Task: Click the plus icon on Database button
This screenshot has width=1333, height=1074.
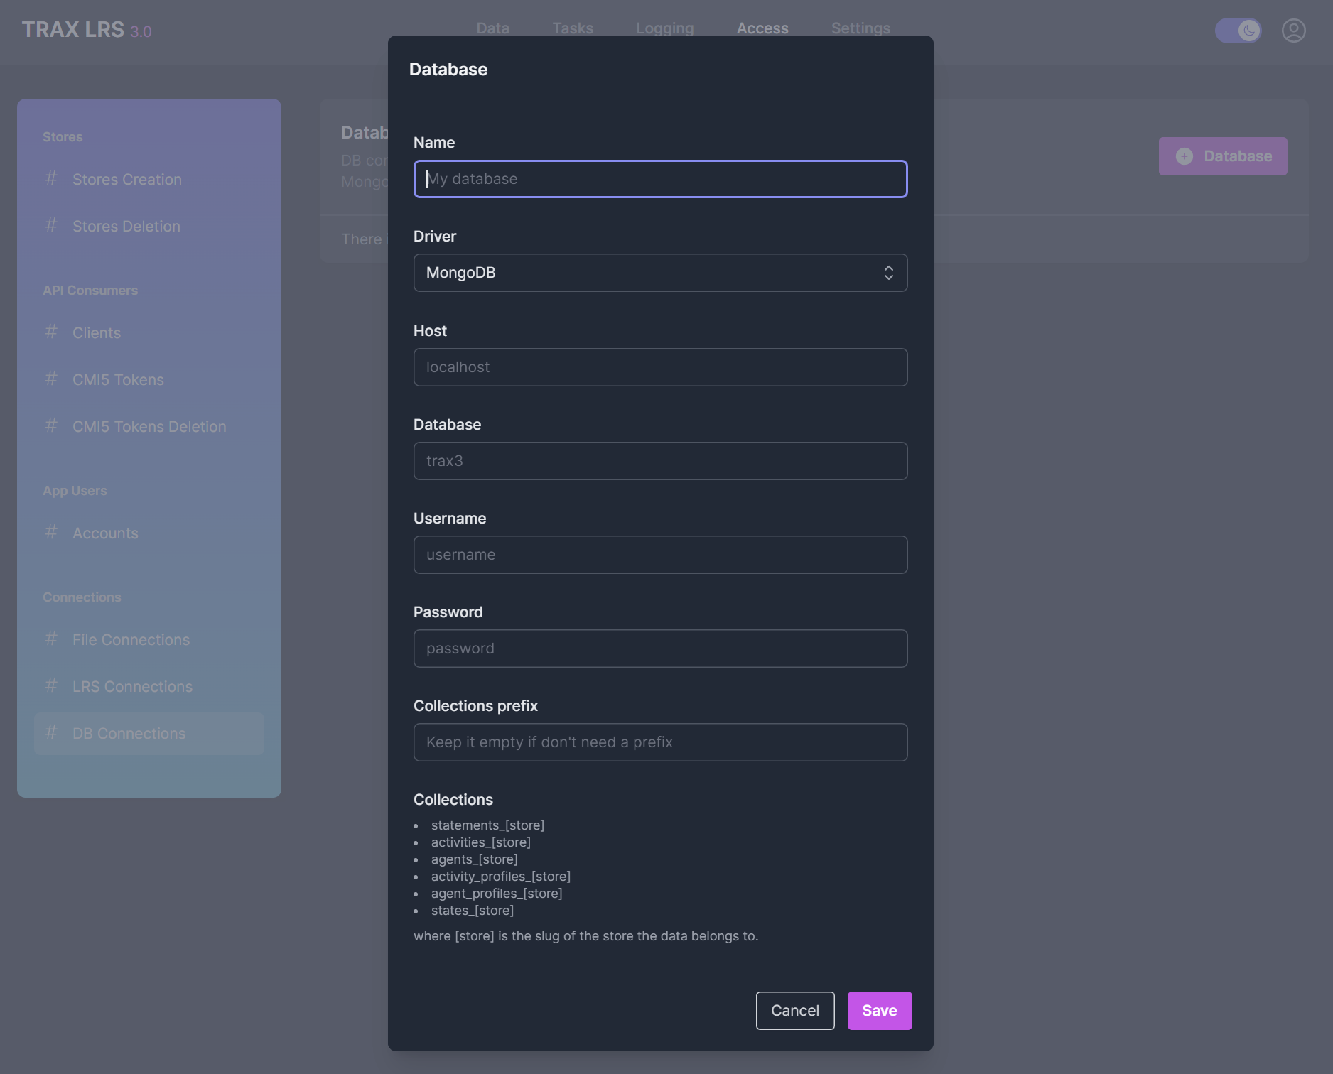Action: [x=1184, y=156]
